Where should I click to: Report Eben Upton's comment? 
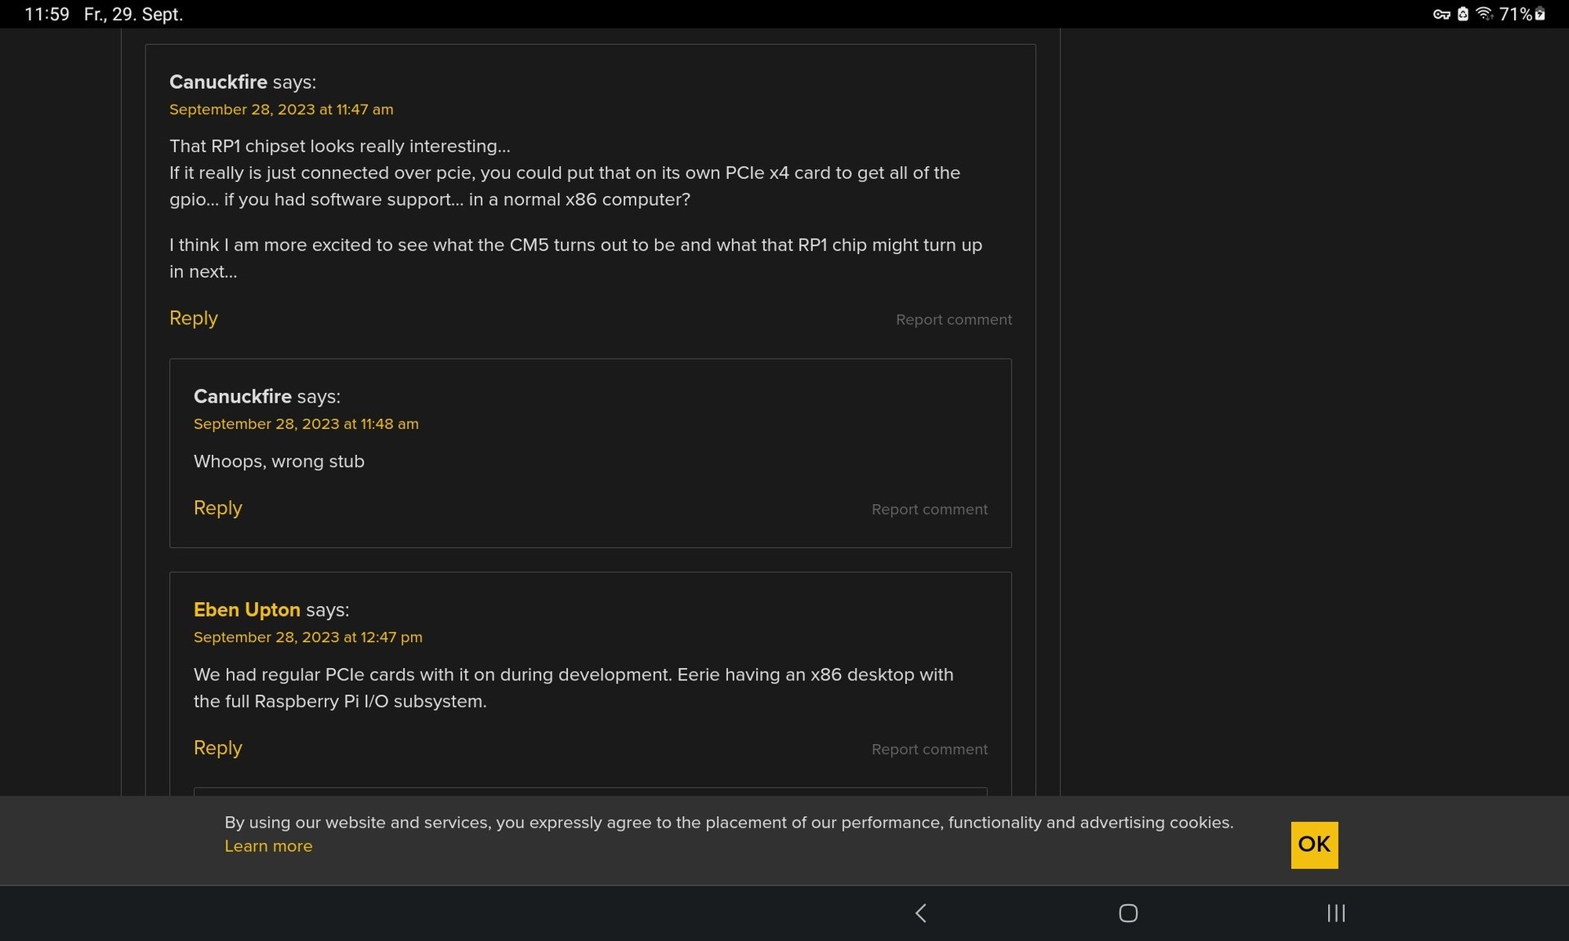coord(929,749)
